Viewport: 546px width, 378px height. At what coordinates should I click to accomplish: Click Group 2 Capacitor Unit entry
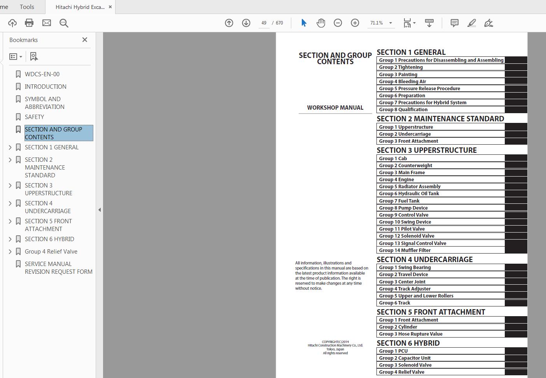pyautogui.click(x=405, y=358)
